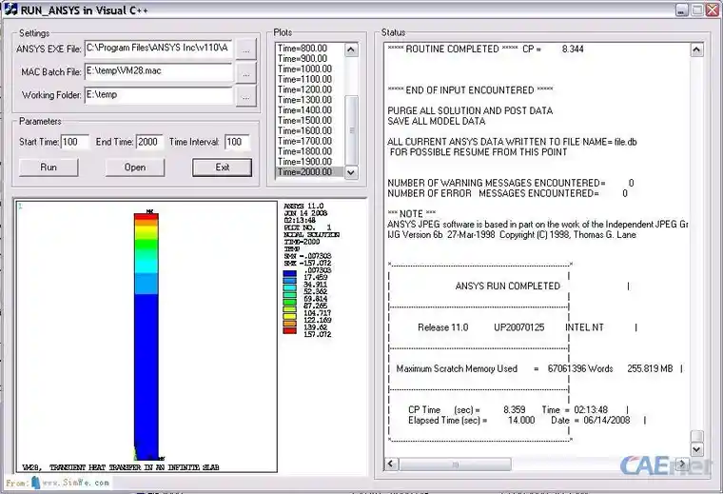Select Time=1800.00 in the Plots list
The height and width of the screenshot is (494, 723).
309,151
